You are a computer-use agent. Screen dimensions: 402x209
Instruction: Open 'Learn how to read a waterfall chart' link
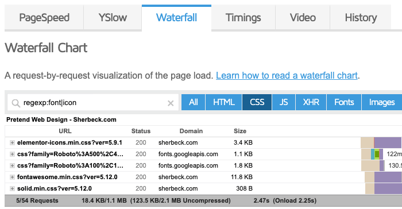(x=287, y=76)
